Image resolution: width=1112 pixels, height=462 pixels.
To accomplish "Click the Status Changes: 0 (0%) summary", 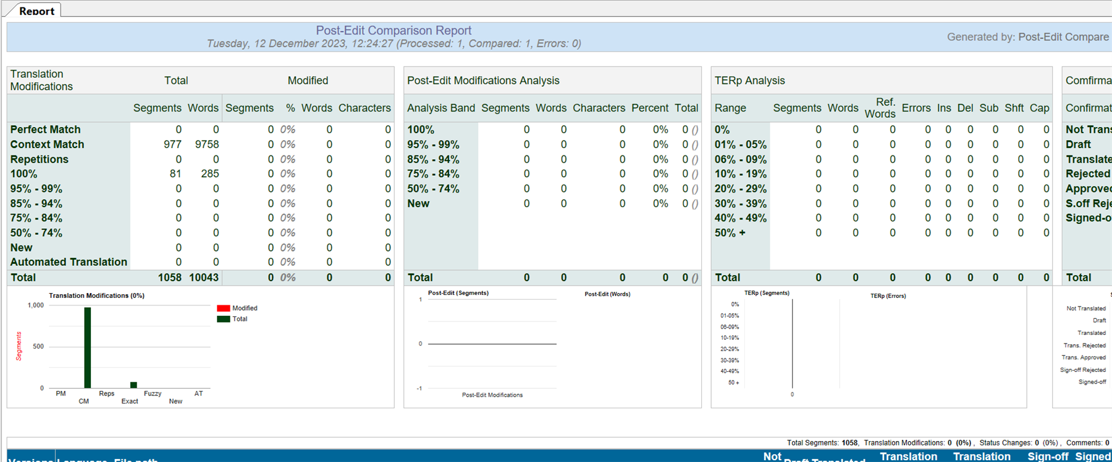I will [1019, 443].
